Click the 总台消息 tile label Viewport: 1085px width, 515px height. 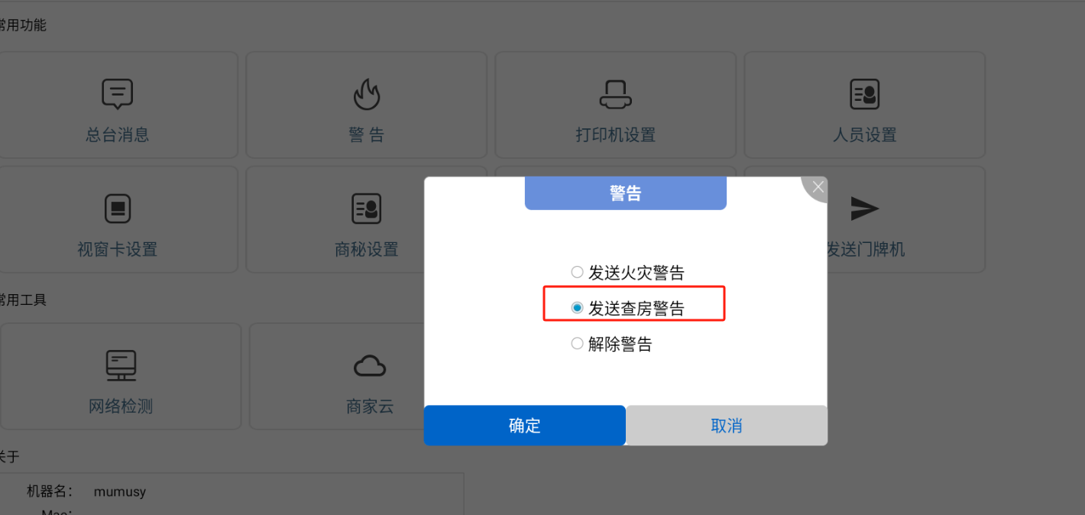click(x=117, y=135)
